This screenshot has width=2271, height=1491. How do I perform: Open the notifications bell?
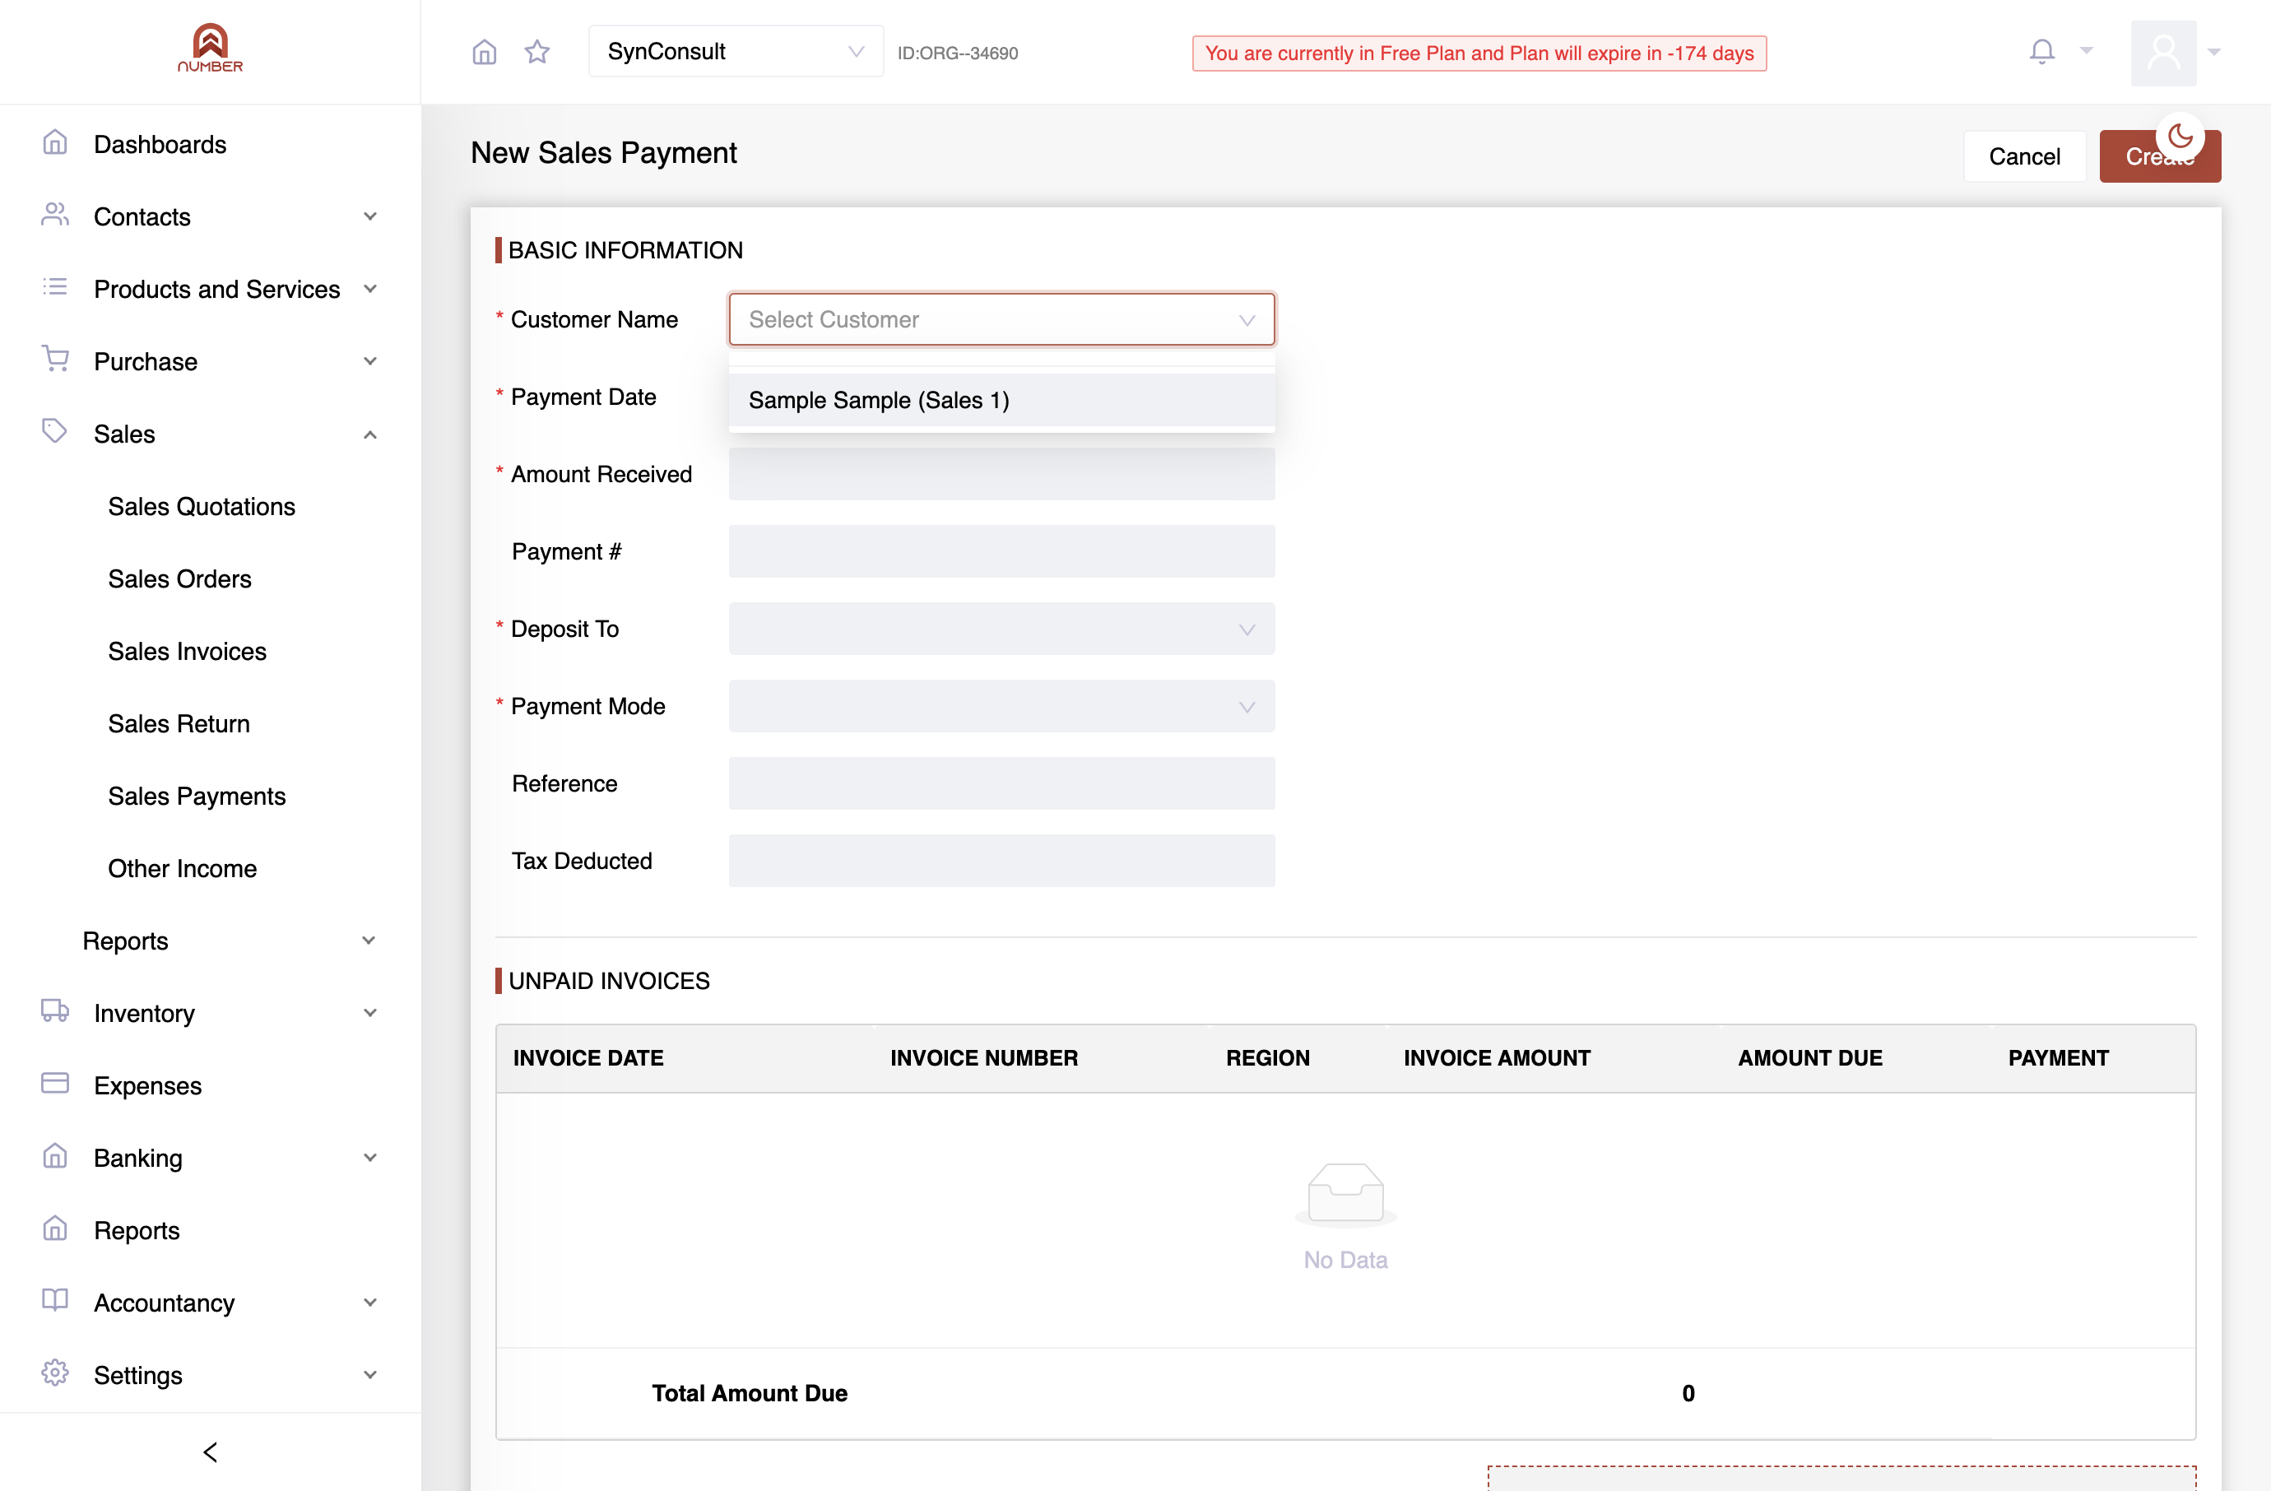2042,52
